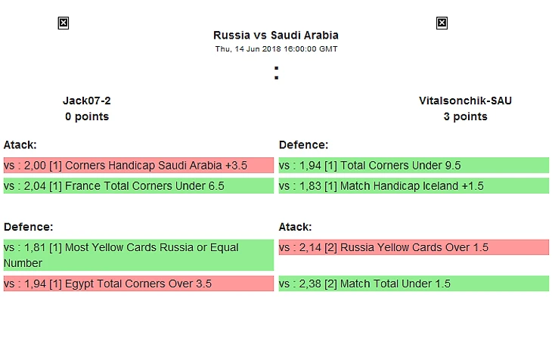The height and width of the screenshot is (363, 552).
Task: Click the score colon separator
Action: pos(276,73)
